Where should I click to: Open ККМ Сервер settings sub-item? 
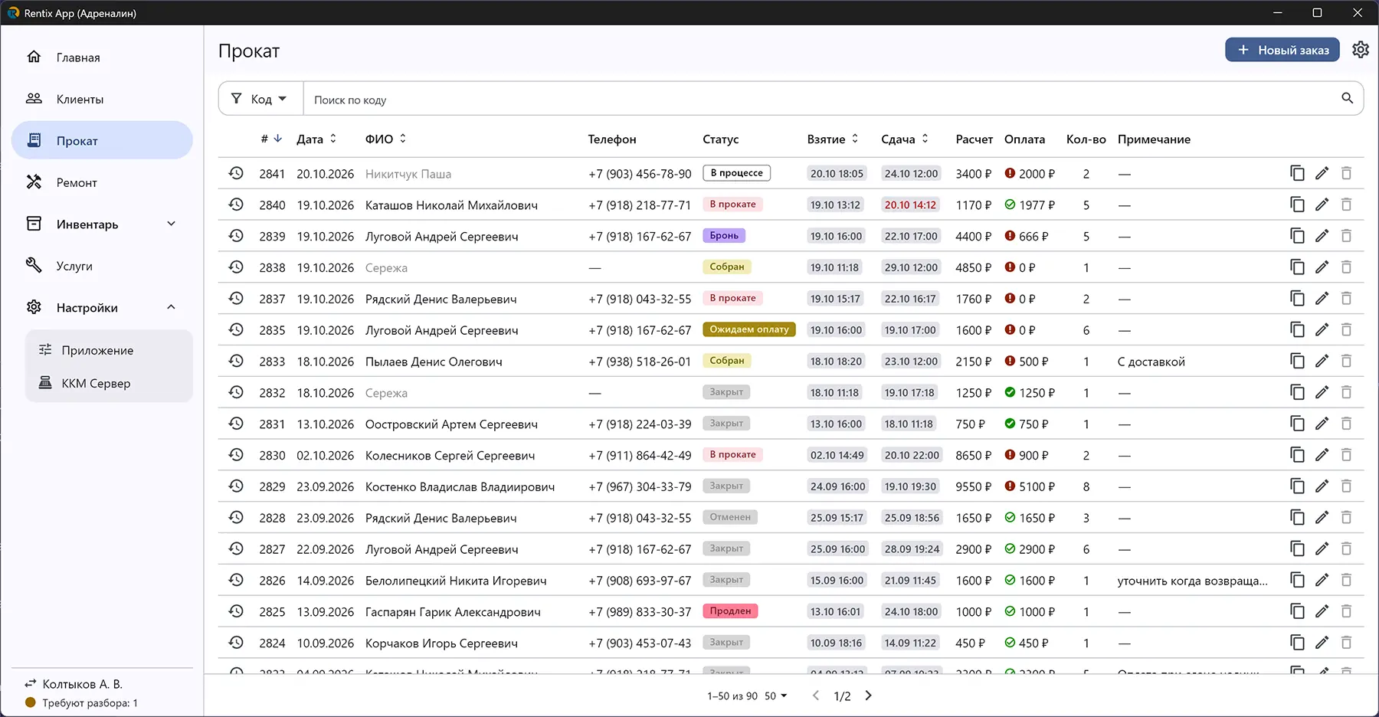[x=109, y=383]
